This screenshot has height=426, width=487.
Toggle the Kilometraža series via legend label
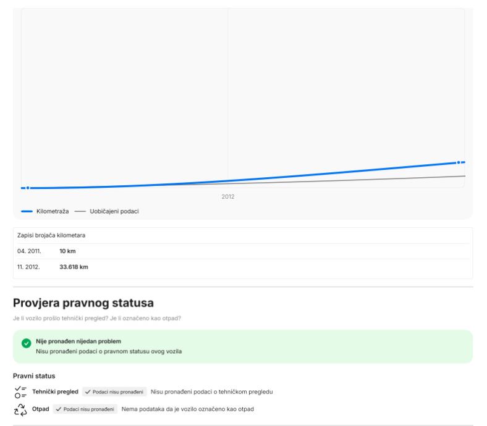[53, 211]
